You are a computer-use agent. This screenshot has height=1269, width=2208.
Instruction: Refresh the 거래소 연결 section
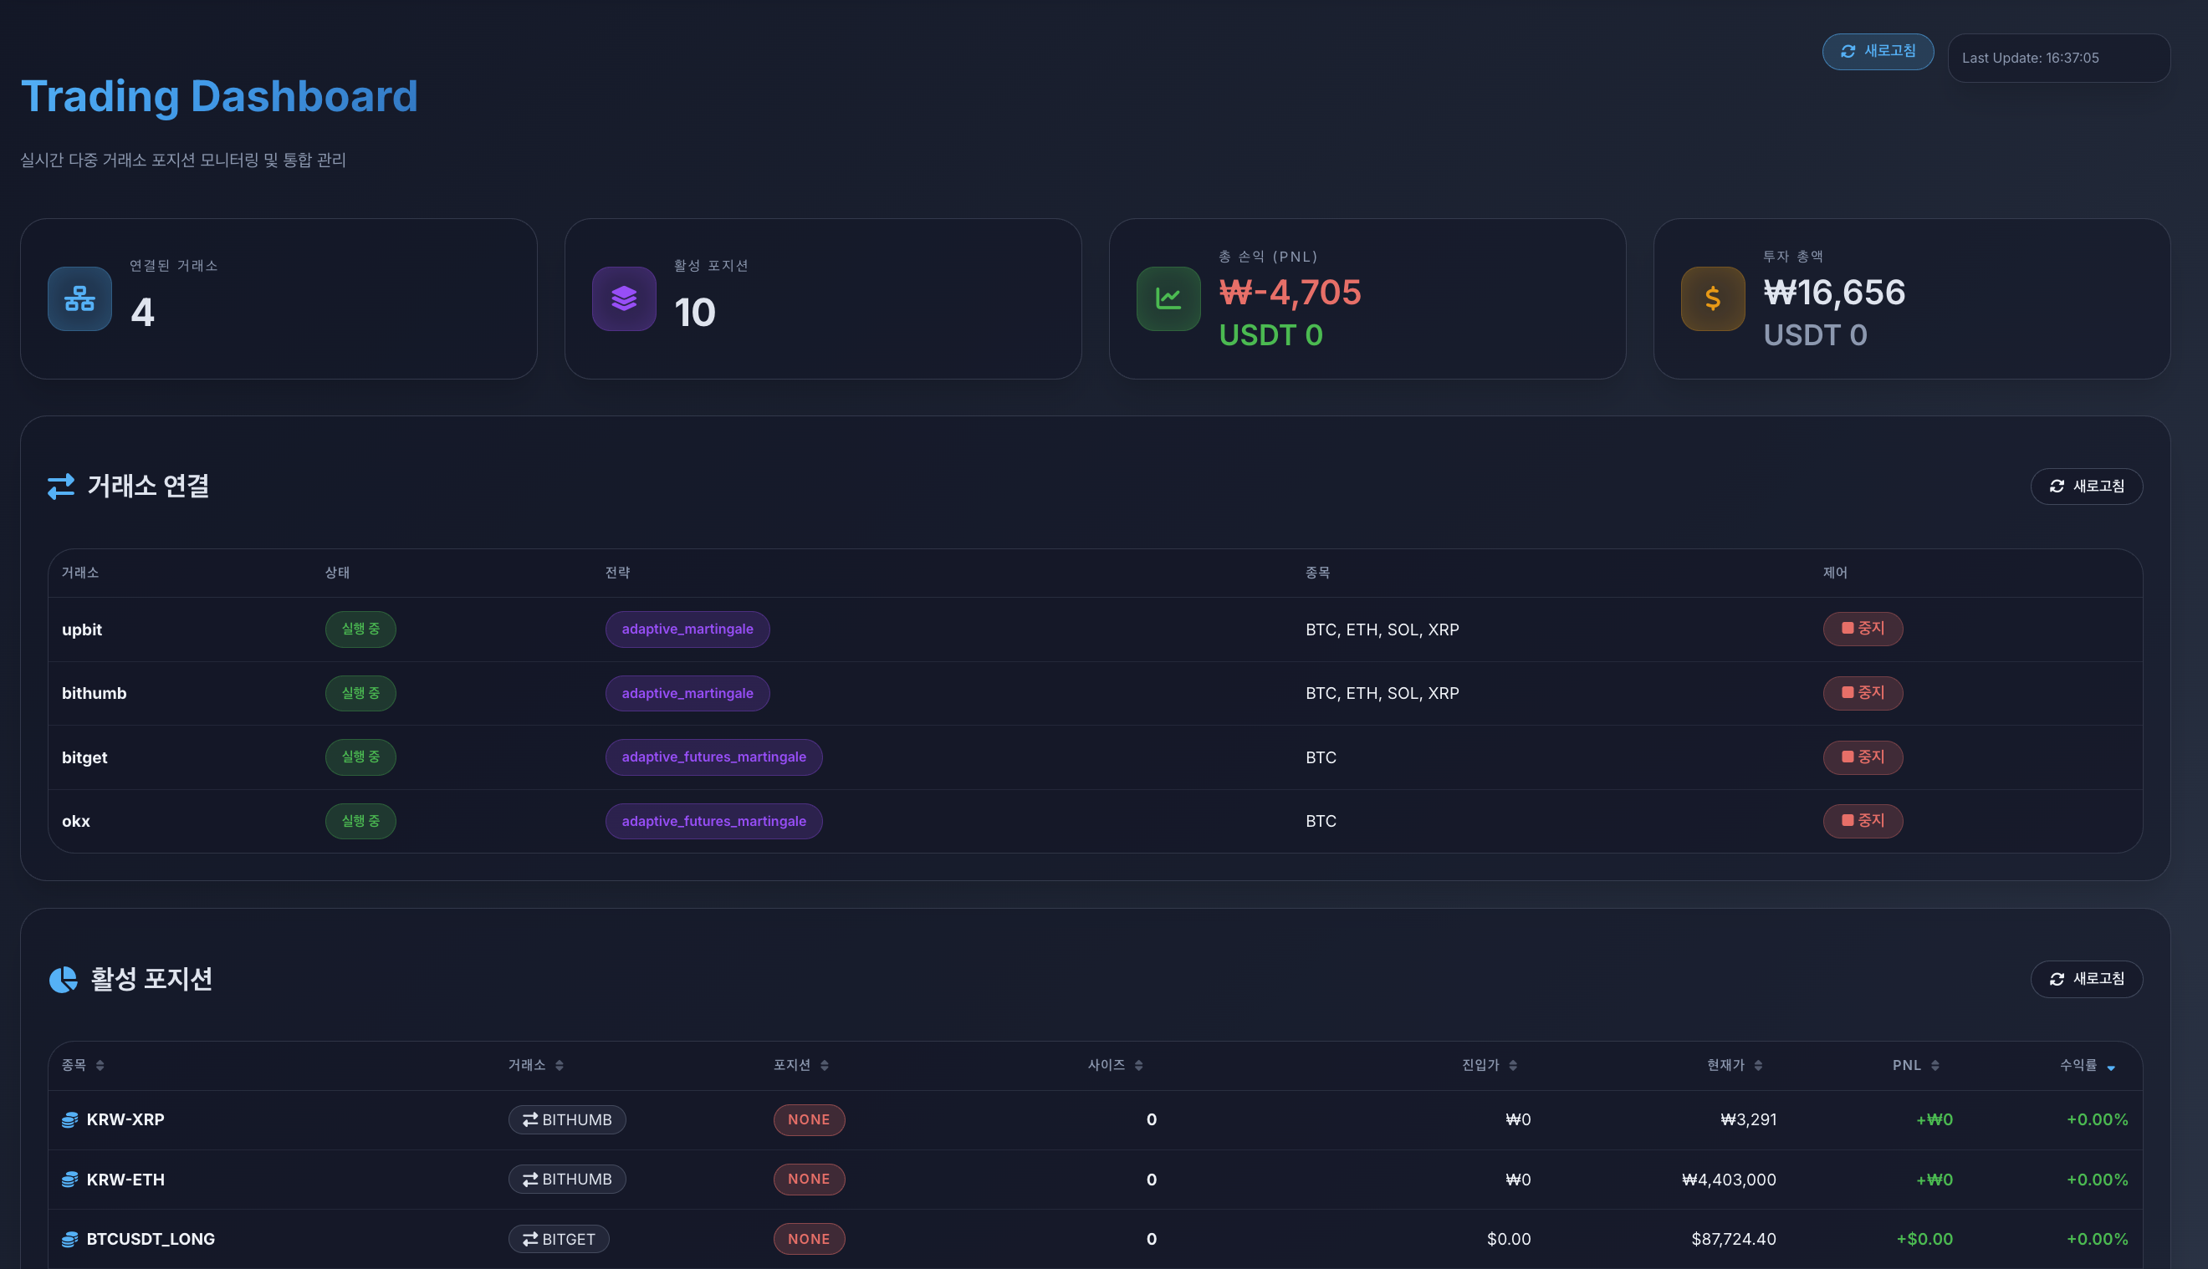pyautogui.click(x=2086, y=487)
